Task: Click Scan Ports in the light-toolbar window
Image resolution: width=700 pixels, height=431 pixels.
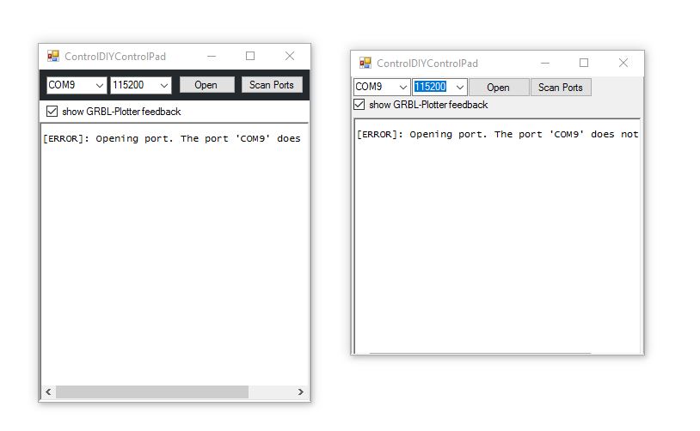Action: tap(561, 88)
